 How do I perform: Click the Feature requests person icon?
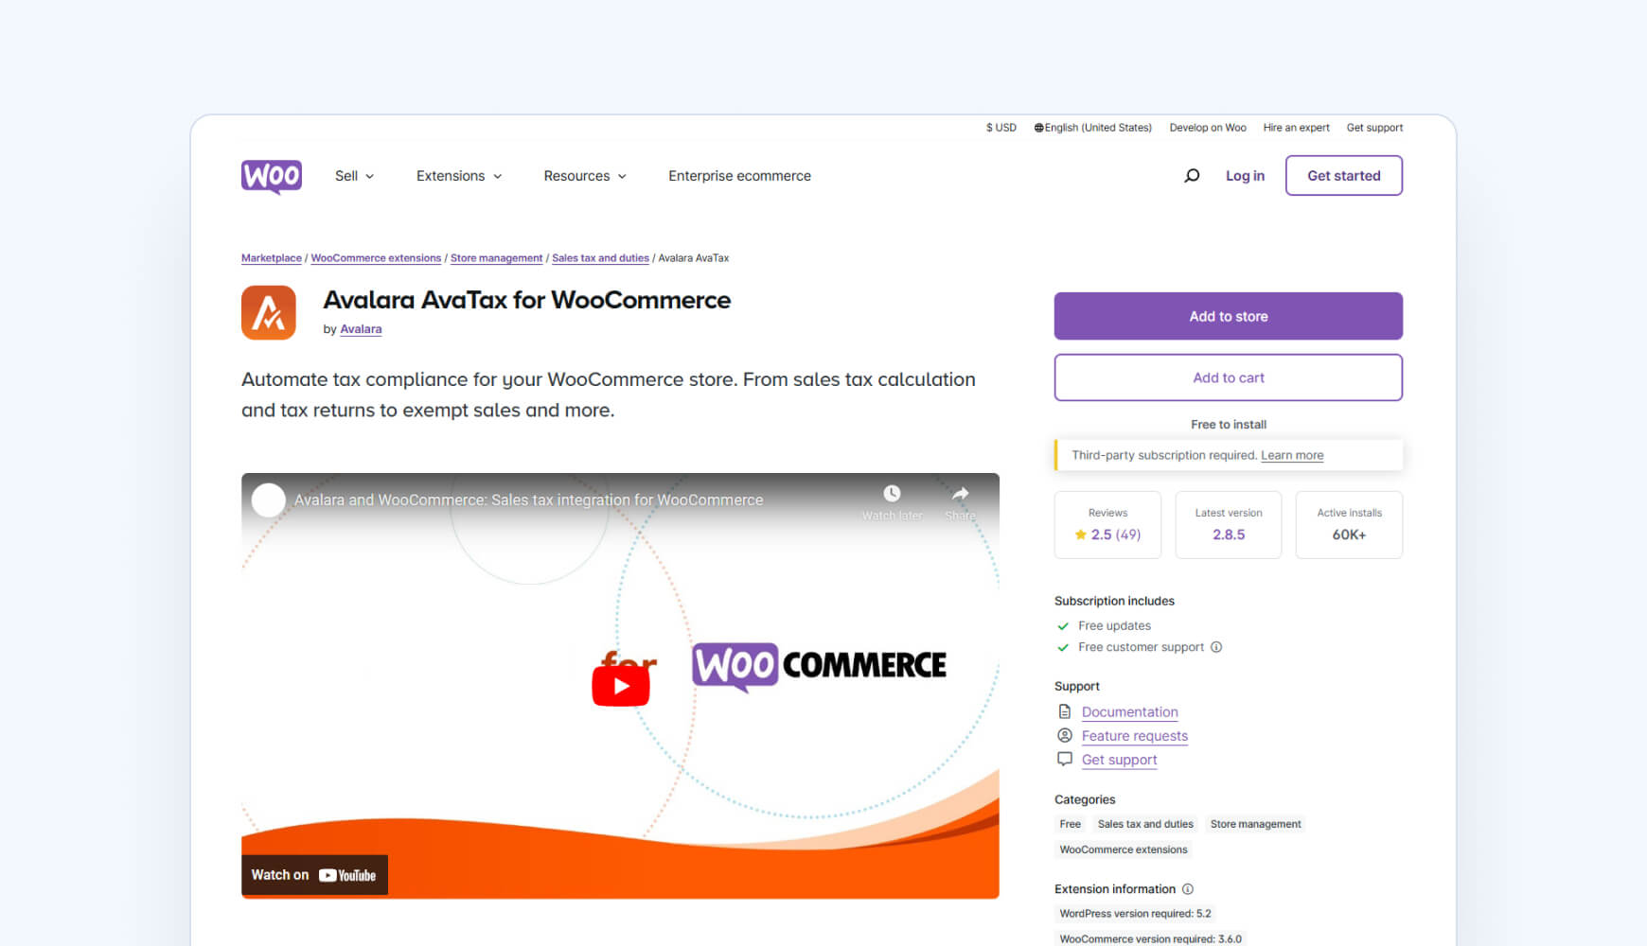click(1065, 736)
